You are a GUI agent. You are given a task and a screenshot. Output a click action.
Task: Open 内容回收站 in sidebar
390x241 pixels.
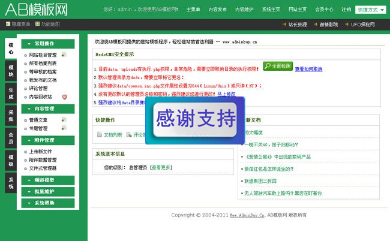pyautogui.click(x=41, y=97)
